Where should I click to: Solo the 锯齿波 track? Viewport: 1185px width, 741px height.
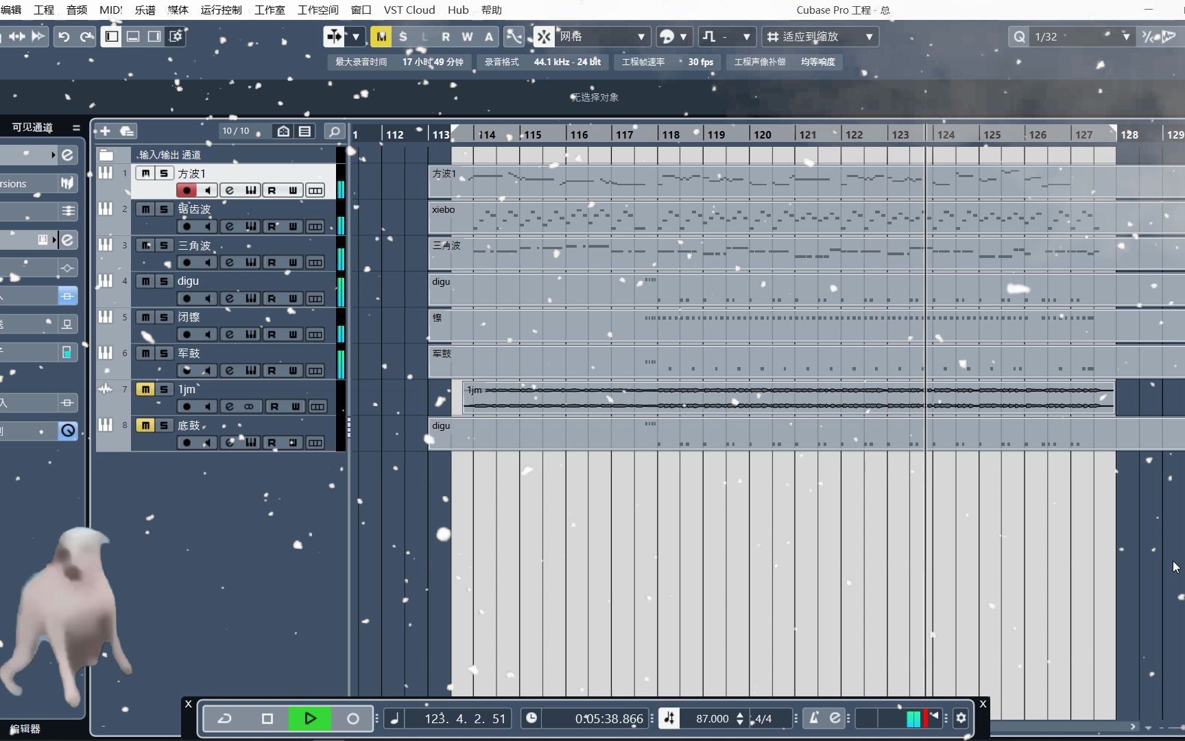(x=164, y=209)
